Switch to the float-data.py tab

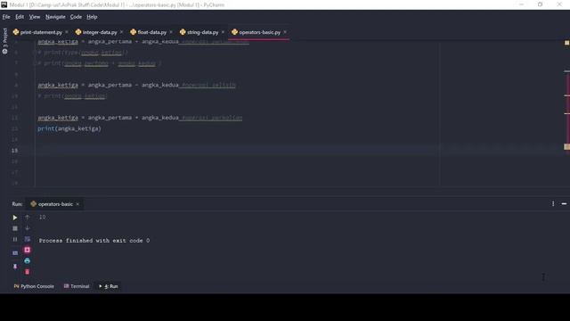(x=151, y=32)
